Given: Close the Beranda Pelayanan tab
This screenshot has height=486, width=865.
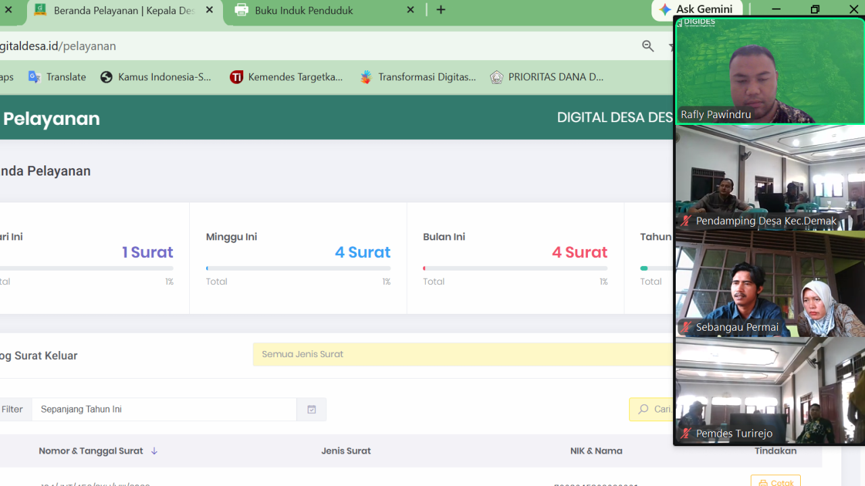Looking at the screenshot, I should click(x=209, y=10).
